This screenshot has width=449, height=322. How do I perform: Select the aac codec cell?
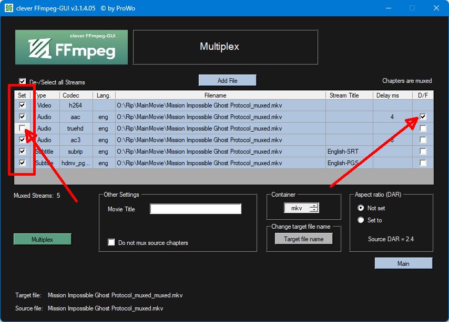point(76,117)
